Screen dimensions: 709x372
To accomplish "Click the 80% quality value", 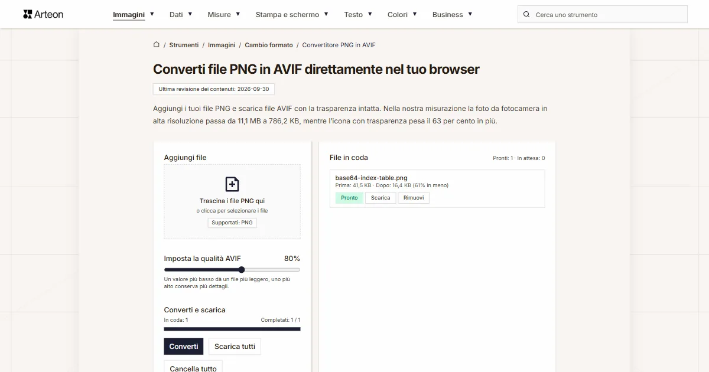I will [x=292, y=259].
